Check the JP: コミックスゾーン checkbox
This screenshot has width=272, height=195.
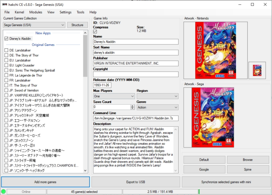(7, 140)
